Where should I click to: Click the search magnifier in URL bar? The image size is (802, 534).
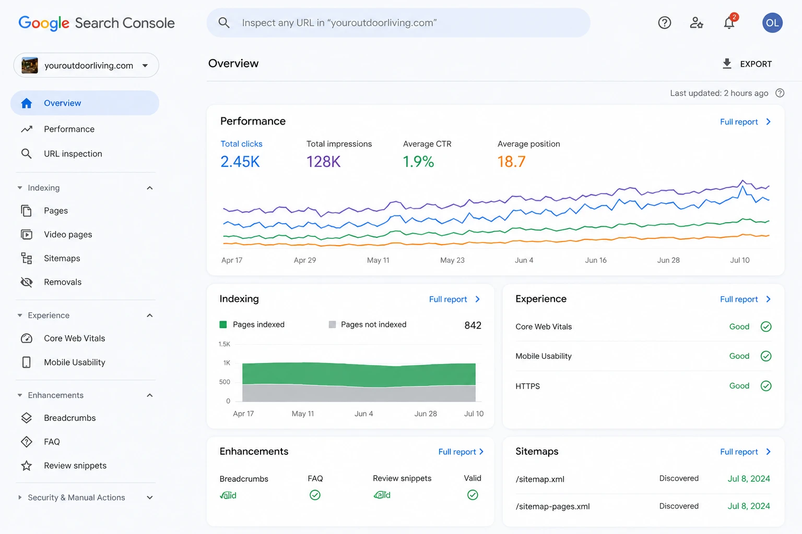pyautogui.click(x=224, y=22)
